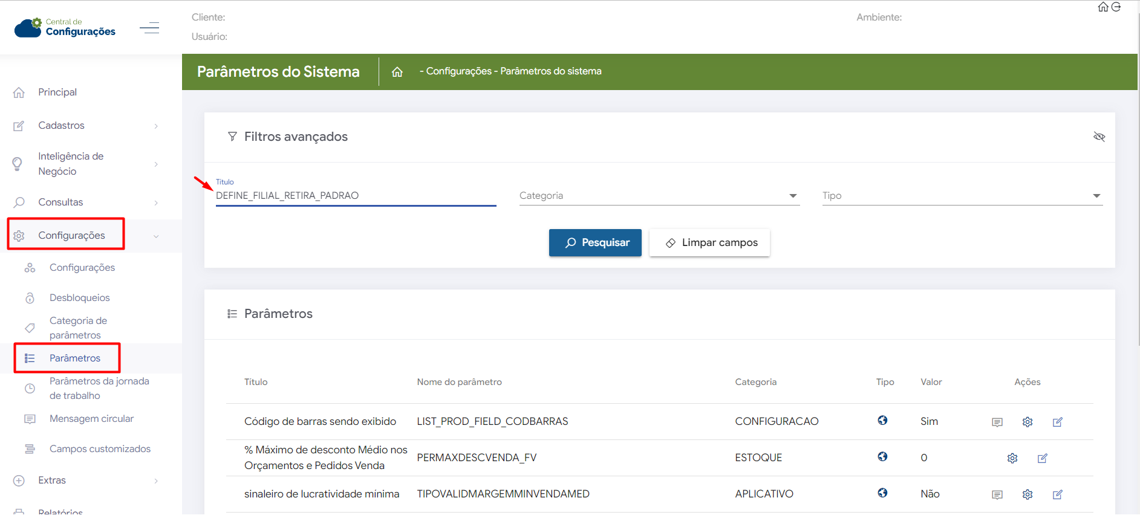Open Mensagem circular sidebar item
This screenshot has height=518, width=1140.
tap(91, 419)
